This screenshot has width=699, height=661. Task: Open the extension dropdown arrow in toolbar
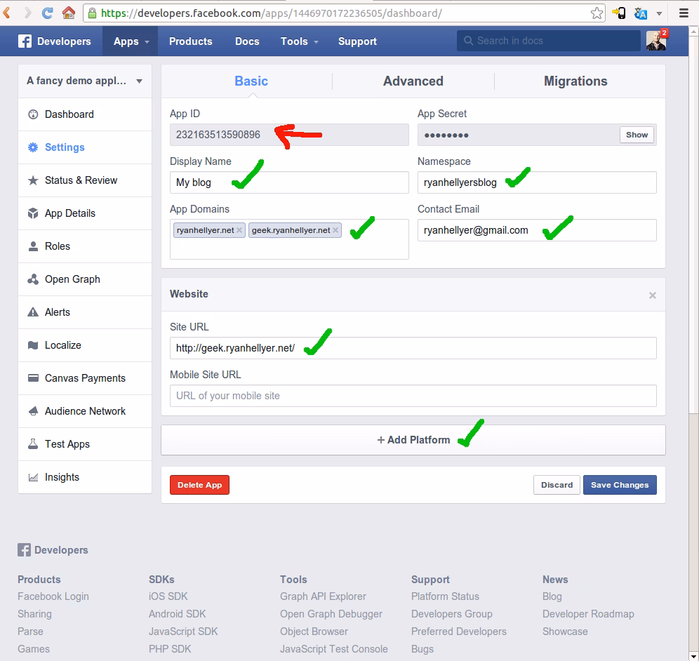(659, 13)
